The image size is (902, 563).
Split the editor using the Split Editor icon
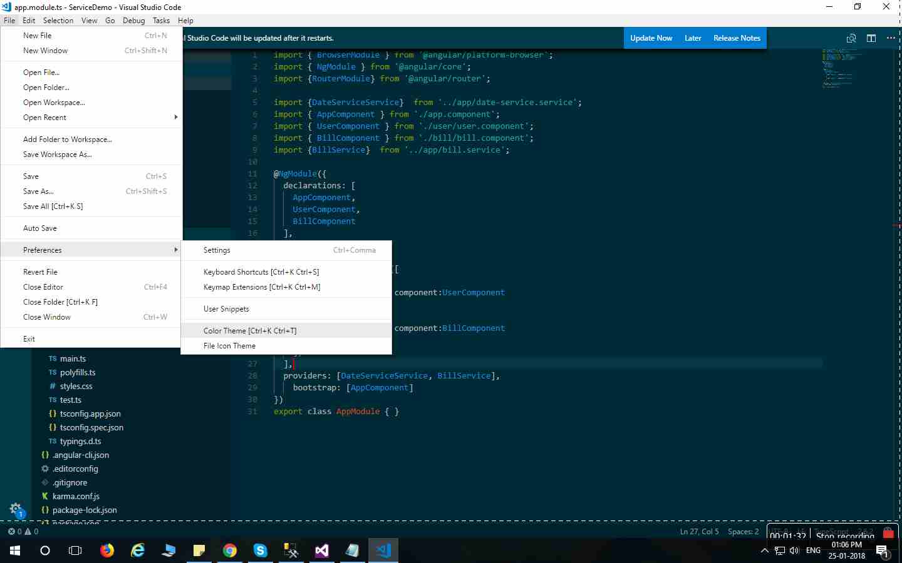click(871, 38)
